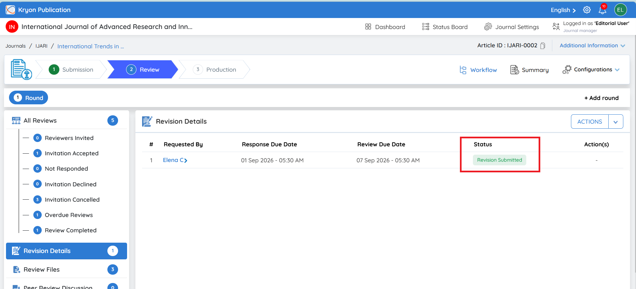Open the IJARI breadcrumb link
The width and height of the screenshot is (636, 289).
coord(41,46)
